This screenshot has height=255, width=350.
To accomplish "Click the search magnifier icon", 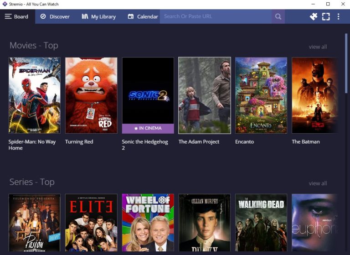I will click(x=278, y=16).
